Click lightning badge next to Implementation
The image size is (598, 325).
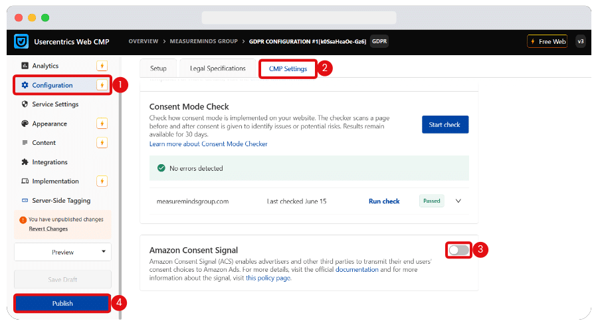[102, 181]
